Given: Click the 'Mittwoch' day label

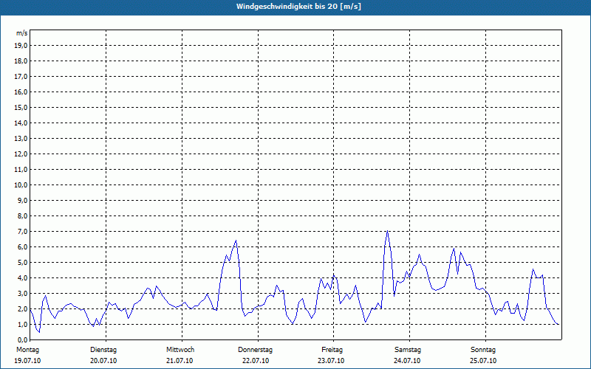Looking at the screenshot, I should [180, 350].
